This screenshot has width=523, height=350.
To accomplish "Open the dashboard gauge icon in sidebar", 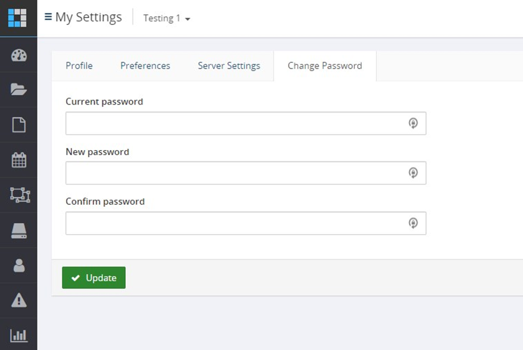I will [x=19, y=55].
